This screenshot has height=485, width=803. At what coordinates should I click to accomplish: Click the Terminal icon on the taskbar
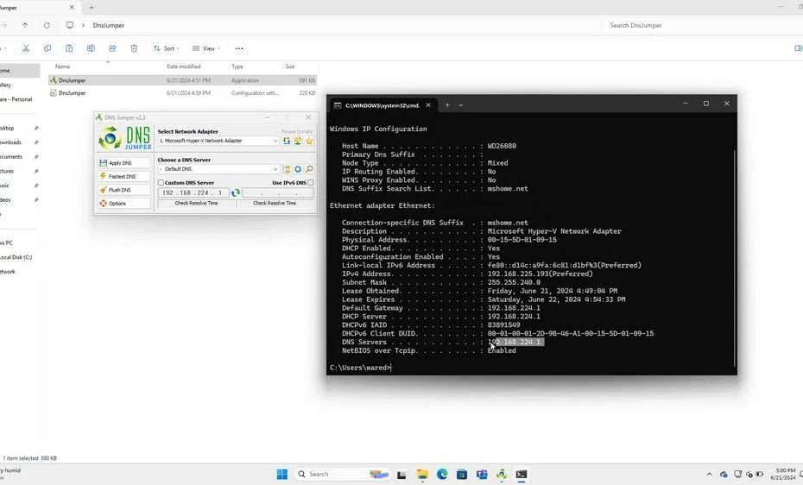[522, 475]
